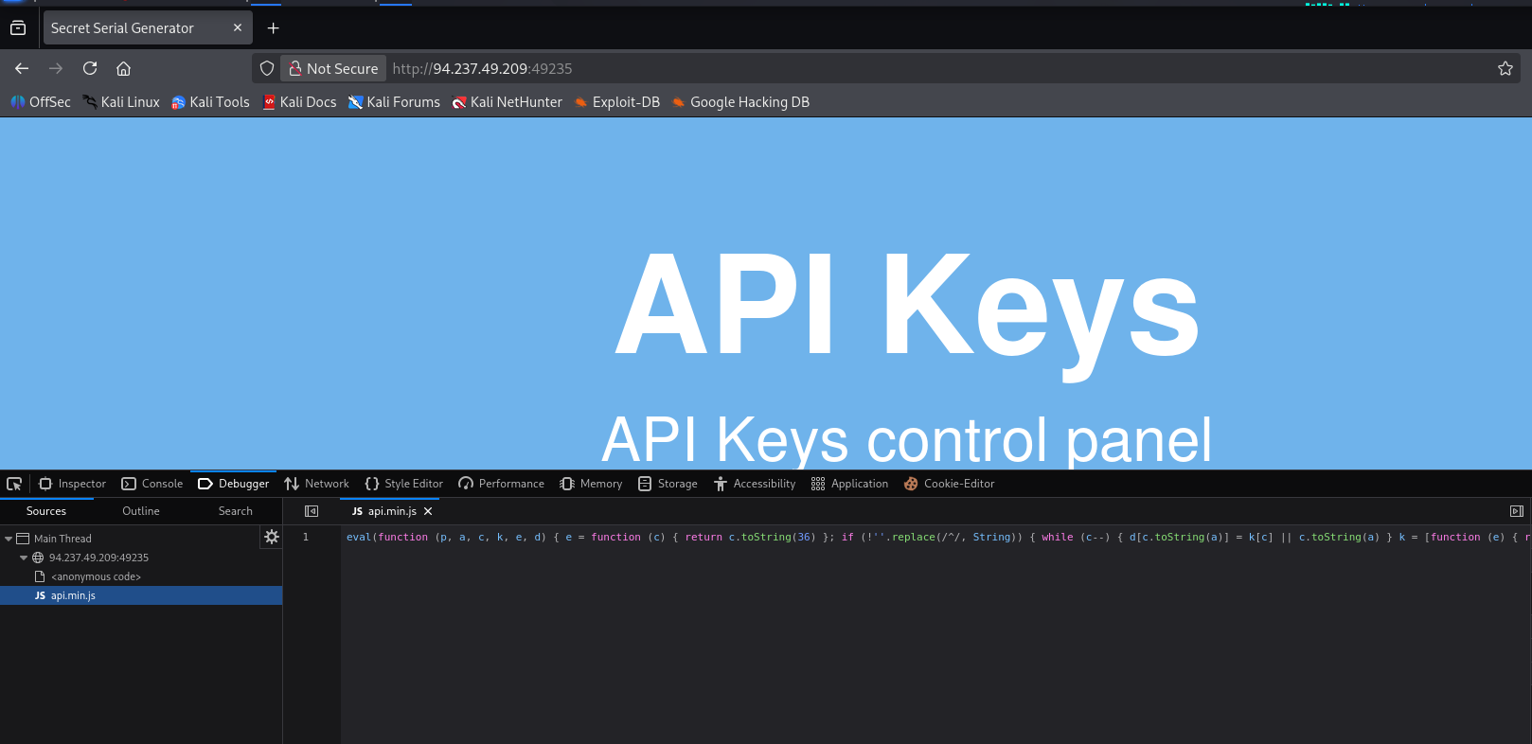1532x744 pixels.
Task: Click the URL address field
Action: [852, 68]
